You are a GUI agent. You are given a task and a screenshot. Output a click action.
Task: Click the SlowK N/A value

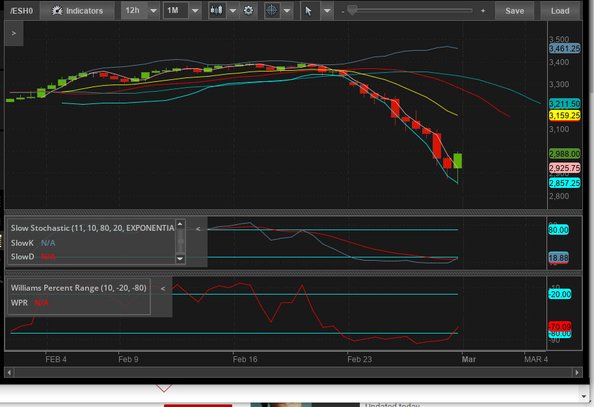[48, 243]
